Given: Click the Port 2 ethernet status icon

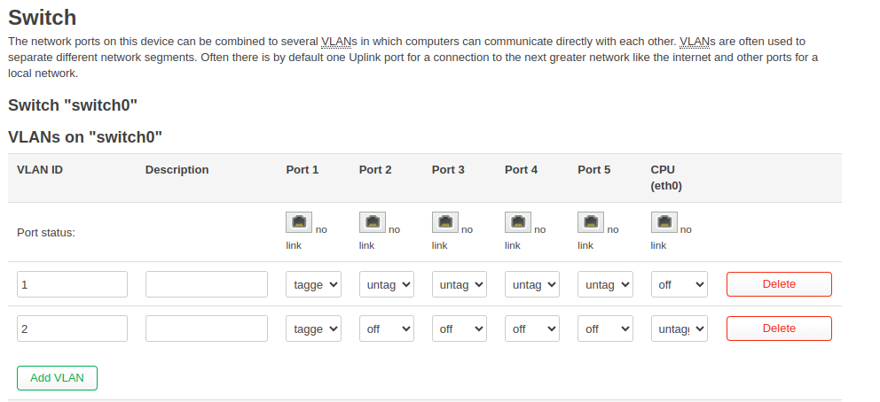Looking at the screenshot, I should coord(373,222).
